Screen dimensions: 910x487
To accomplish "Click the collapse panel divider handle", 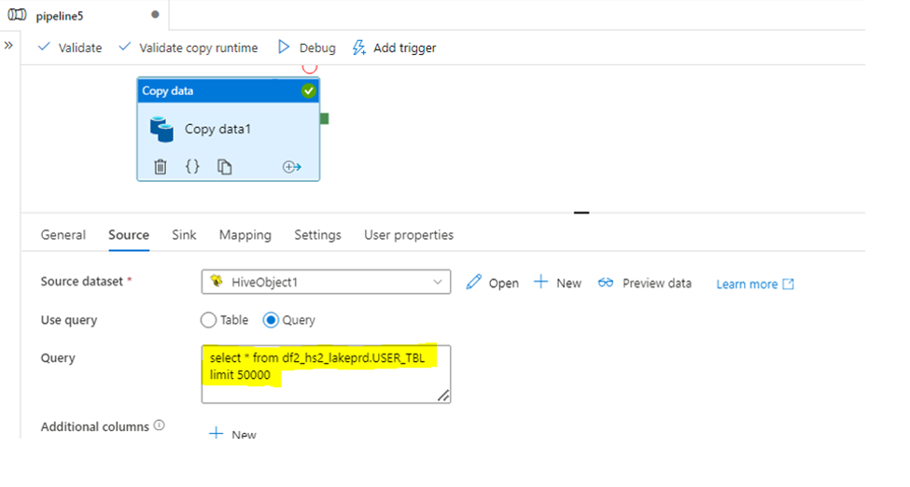I will [x=581, y=213].
